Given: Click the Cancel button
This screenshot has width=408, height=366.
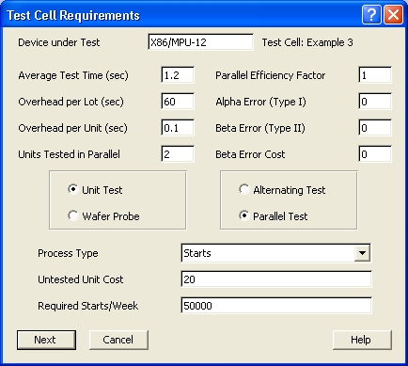Looking at the screenshot, I should (118, 340).
